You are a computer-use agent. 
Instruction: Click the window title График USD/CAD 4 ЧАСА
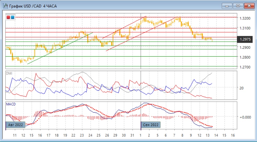(33, 6)
